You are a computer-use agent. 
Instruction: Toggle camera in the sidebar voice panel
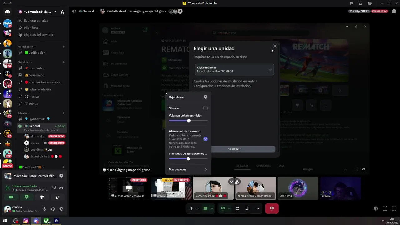(x=11, y=197)
